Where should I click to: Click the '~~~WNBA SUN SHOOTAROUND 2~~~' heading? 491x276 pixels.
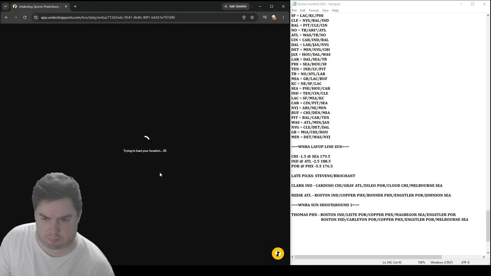325,205
